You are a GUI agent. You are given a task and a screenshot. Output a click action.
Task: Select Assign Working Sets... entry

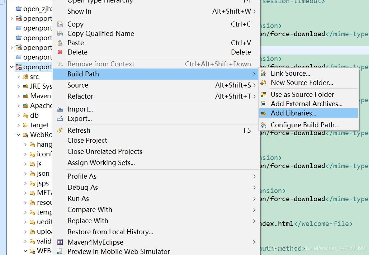tap(156, 163)
